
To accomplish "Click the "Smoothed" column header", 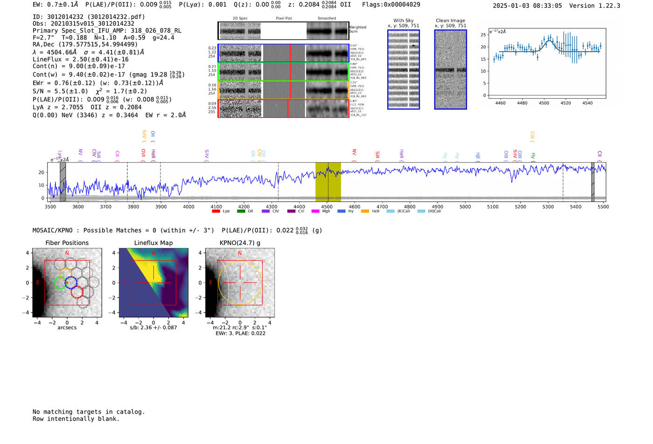I will coord(327,19).
